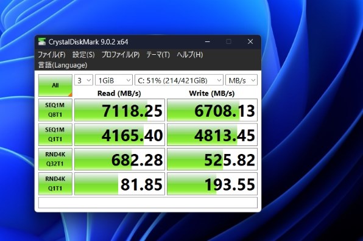Viewport: 363px width, 241px height.
Task: Expand the 1GiB test size dropdown
Action: click(x=114, y=80)
